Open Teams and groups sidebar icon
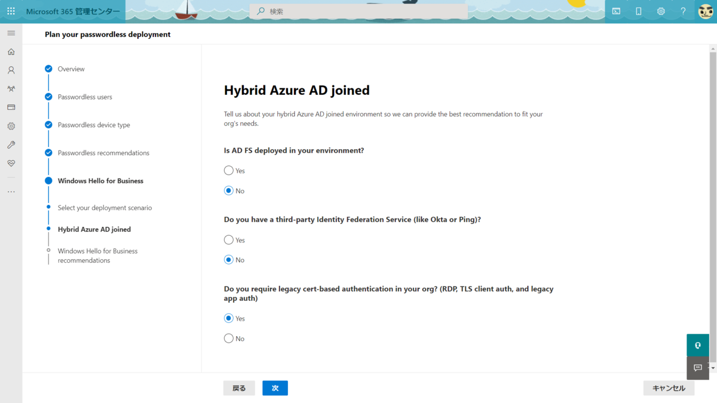Image resolution: width=717 pixels, height=403 pixels. (11, 89)
